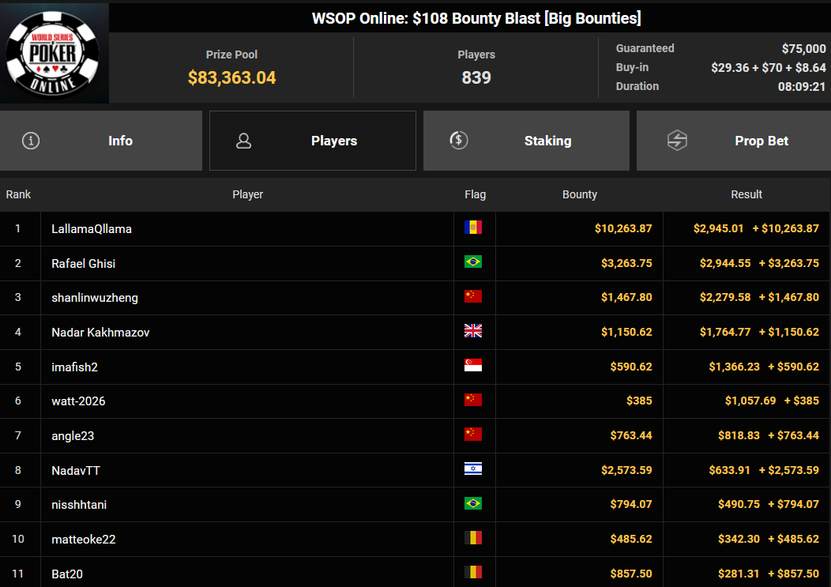Viewport: 831px width, 587px height.
Task: Click the bounty cell $10,263.87 in the Bounty column
Action: point(623,228)
